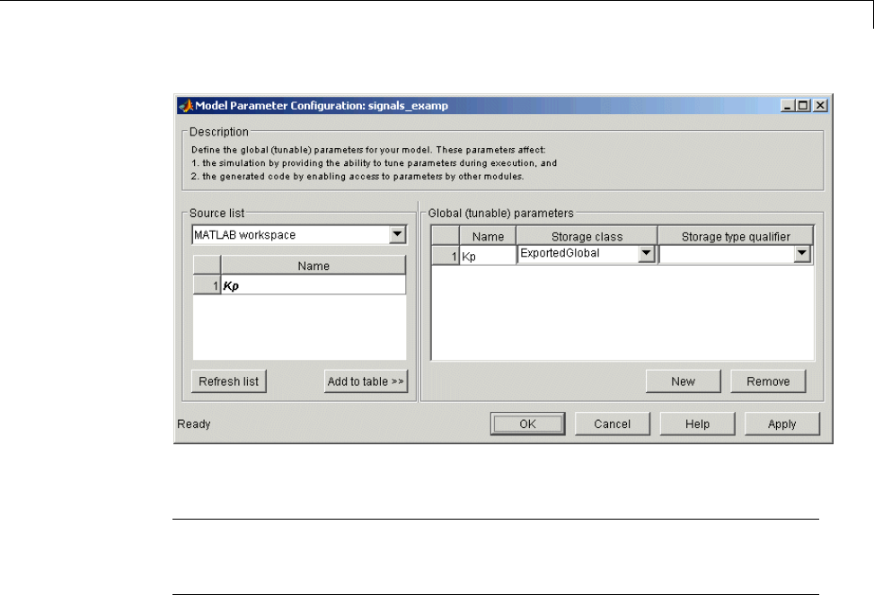
Task: Minimize the Model Parameter Configuration window
Action: click(x=787, y=105)
